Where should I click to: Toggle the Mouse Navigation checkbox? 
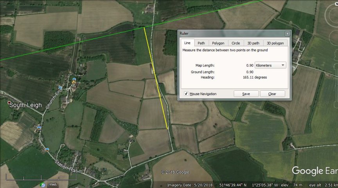pos(186,94)
